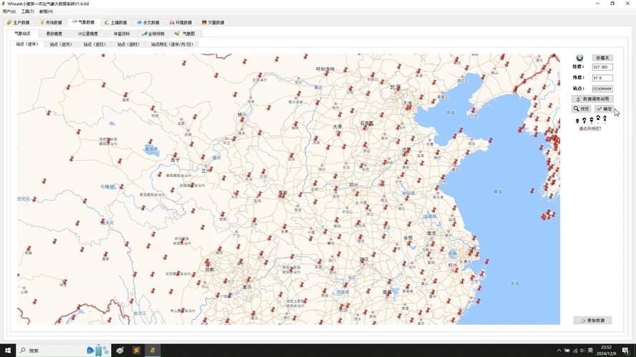Open the notification center icon
Viewport: 636px width, 357px height.
(626, 351)
